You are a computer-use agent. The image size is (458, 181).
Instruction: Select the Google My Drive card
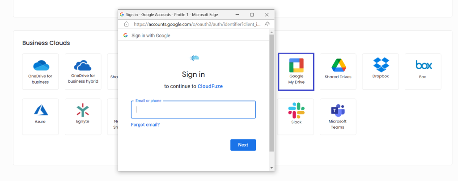pyautogui.click(x=296, y=72)
